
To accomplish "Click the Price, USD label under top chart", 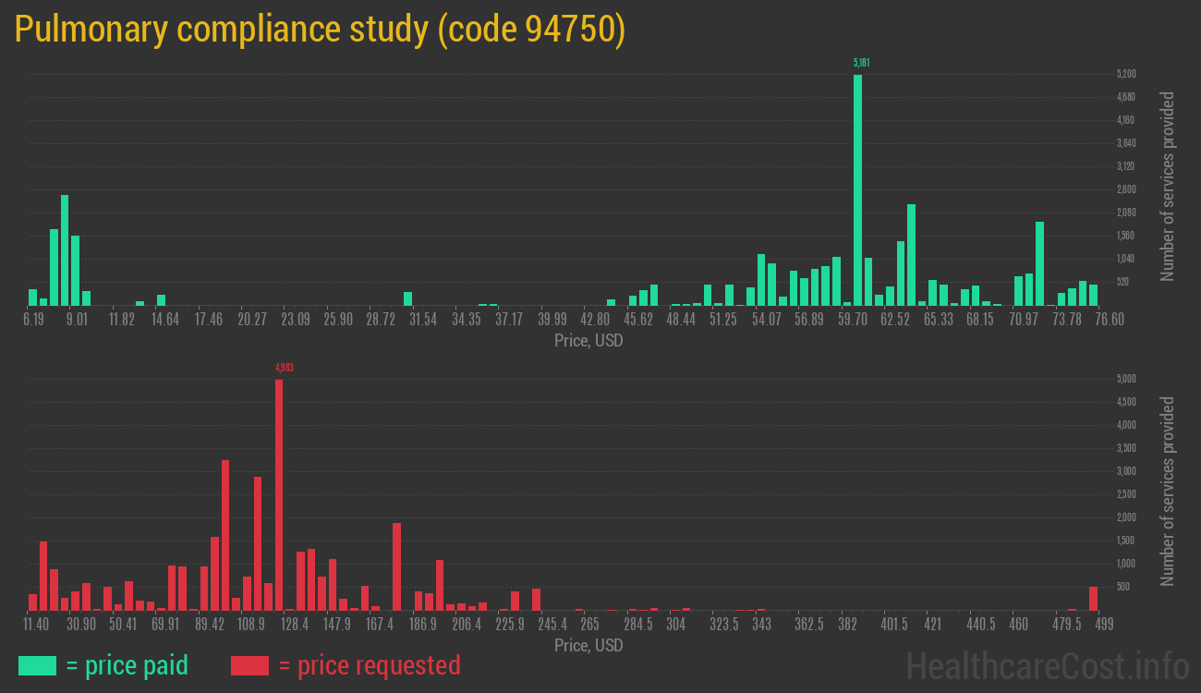I will (588, 341).
